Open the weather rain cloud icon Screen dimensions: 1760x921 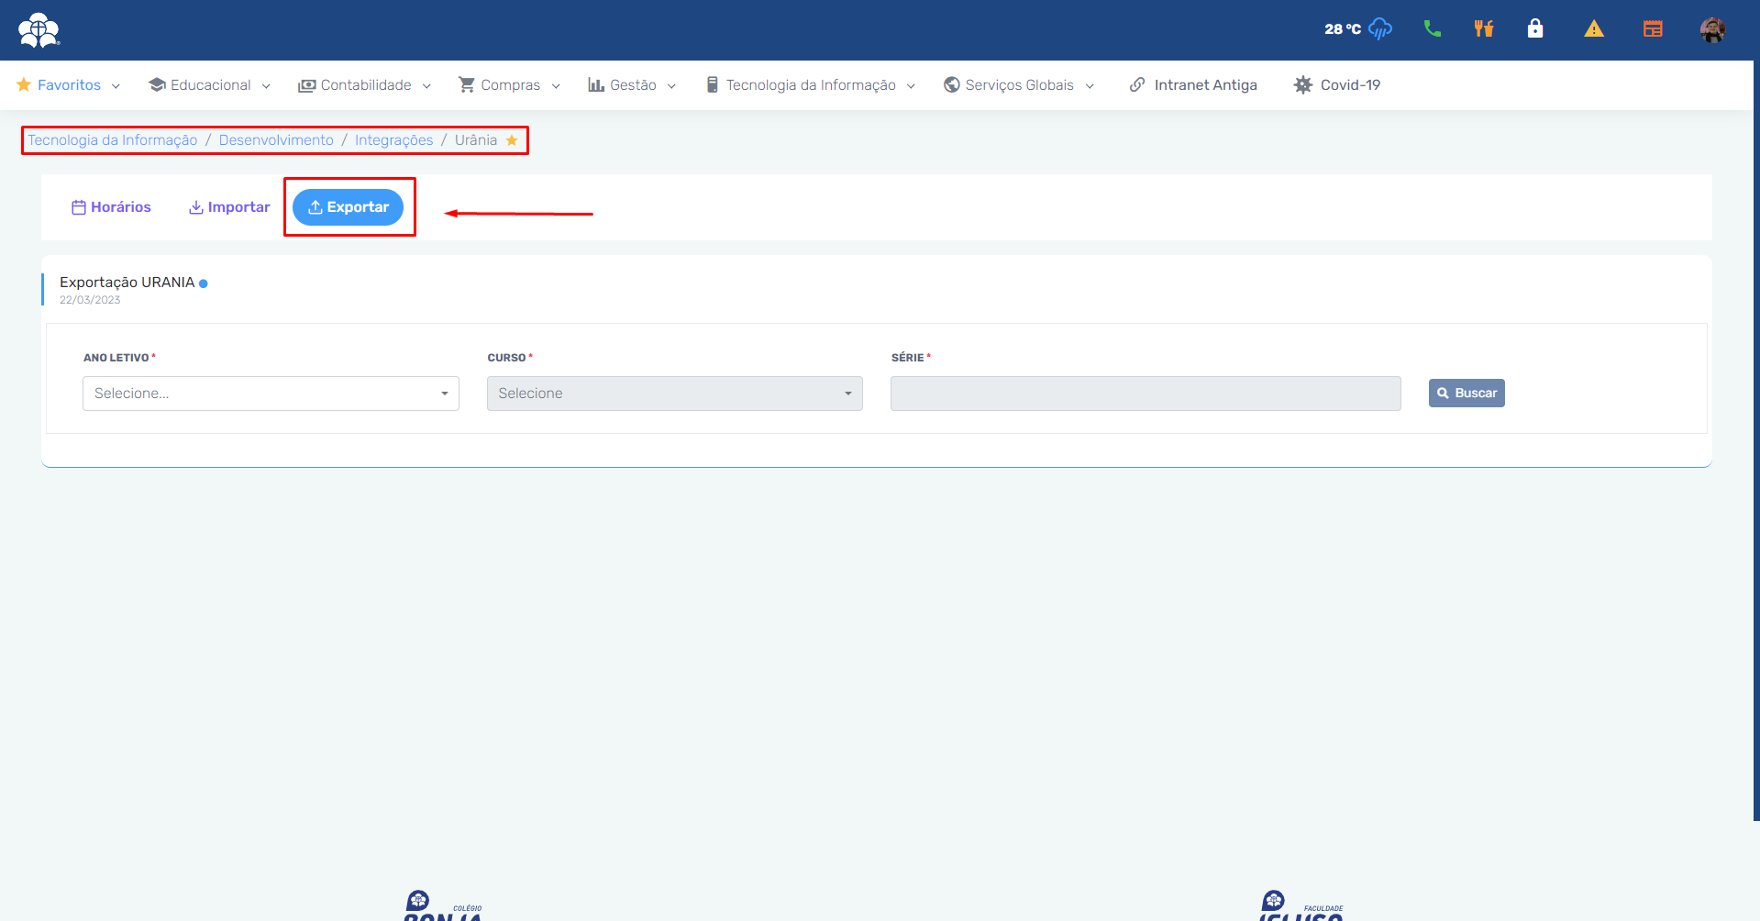[x=1379, y=29]
